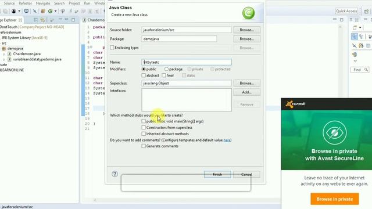Open the New Java Class toolbar dropdown arrow

55,11
